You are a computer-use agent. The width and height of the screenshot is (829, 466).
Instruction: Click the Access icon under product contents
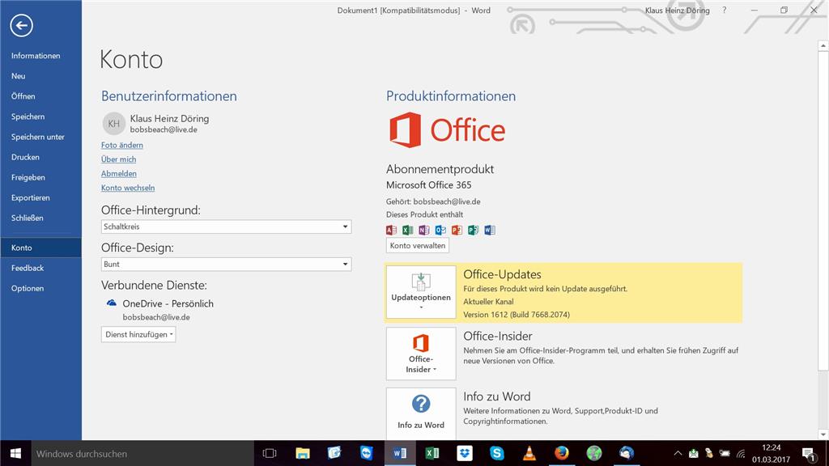[x=391, y=230]
